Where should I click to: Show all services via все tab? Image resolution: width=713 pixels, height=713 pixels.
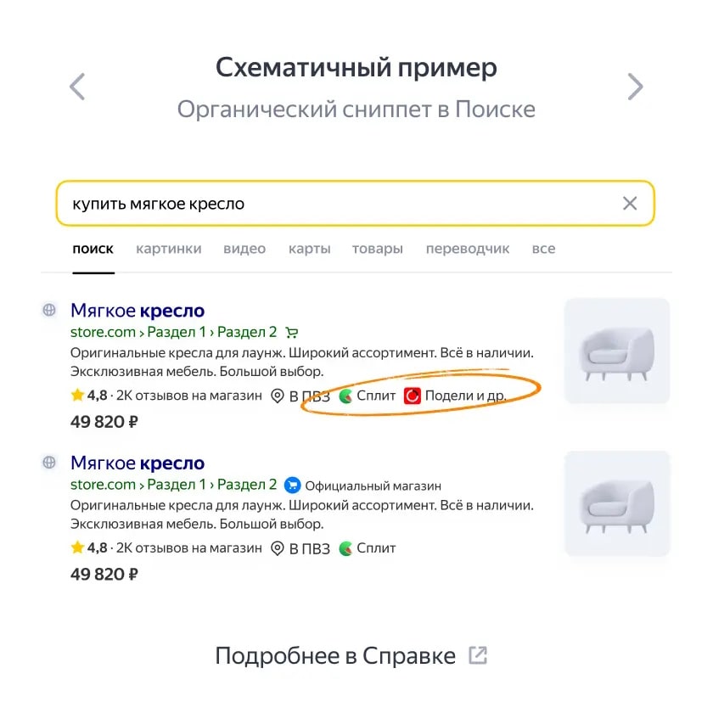[x=544, y=249]
